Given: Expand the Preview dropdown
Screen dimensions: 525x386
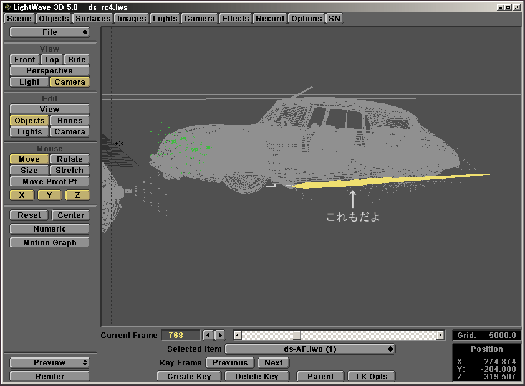Looking at the screenshot, I should (x=50, y=363).
